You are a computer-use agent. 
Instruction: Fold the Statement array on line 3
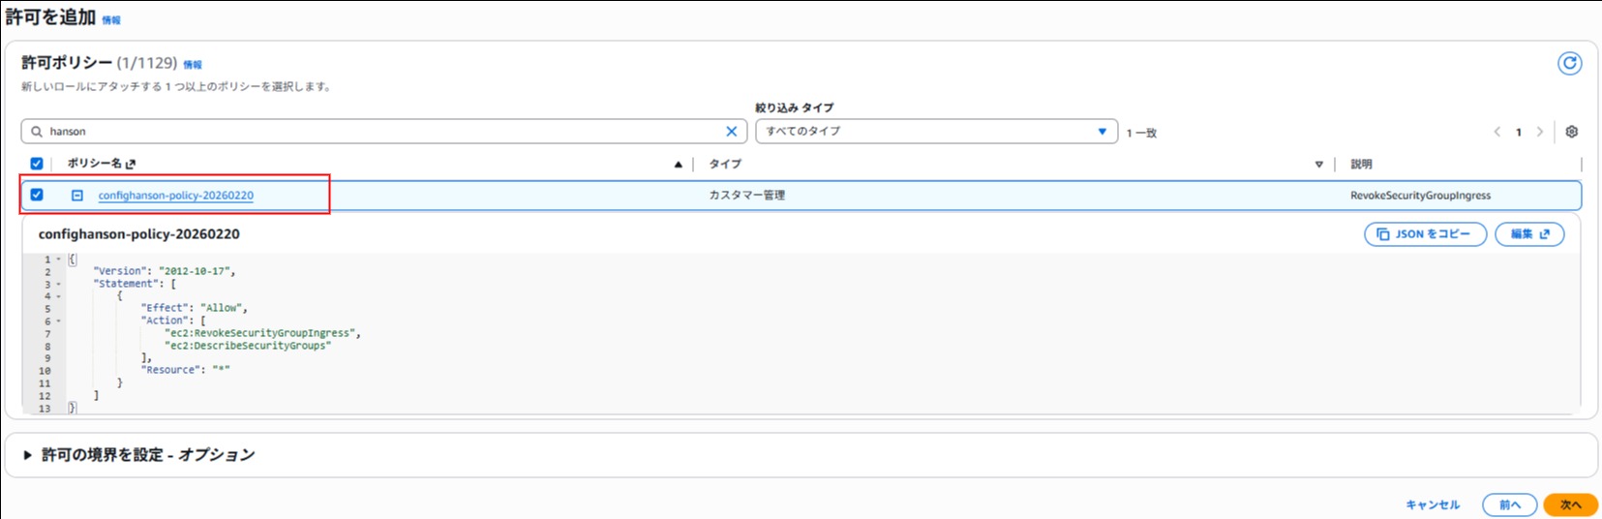[x=59, y=285]
